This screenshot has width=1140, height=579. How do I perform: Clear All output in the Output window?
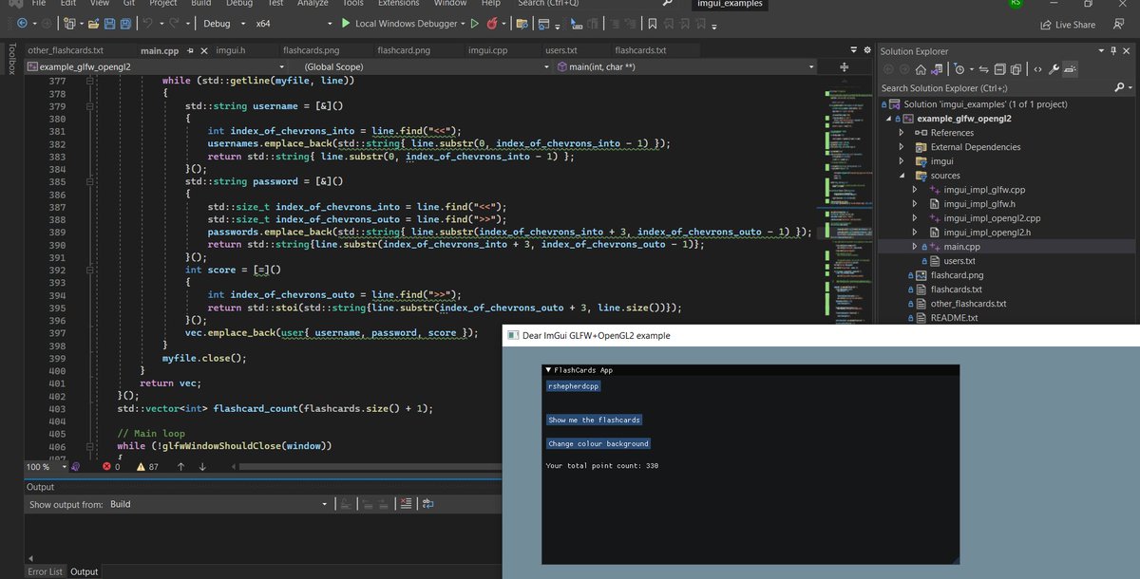point(407,504)
